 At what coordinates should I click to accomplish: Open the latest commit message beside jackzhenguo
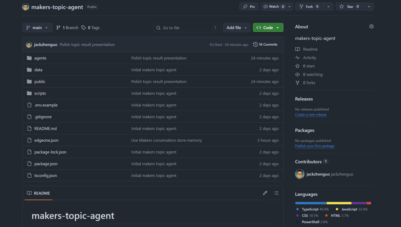tap(87, 45)
